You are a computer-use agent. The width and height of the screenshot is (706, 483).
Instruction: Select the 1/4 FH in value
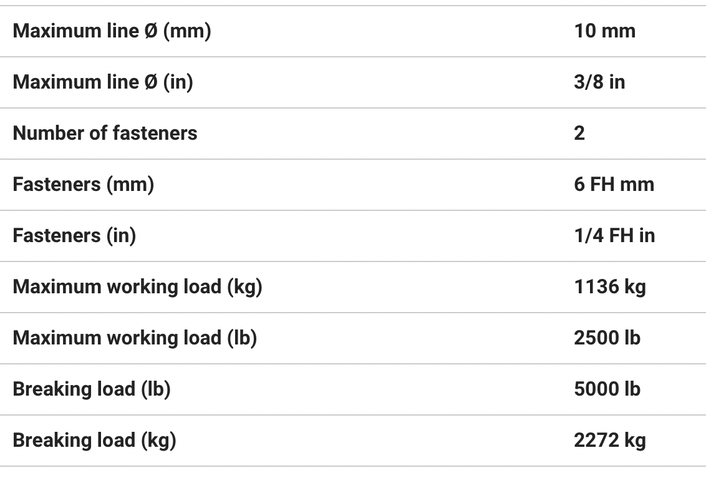614,235
